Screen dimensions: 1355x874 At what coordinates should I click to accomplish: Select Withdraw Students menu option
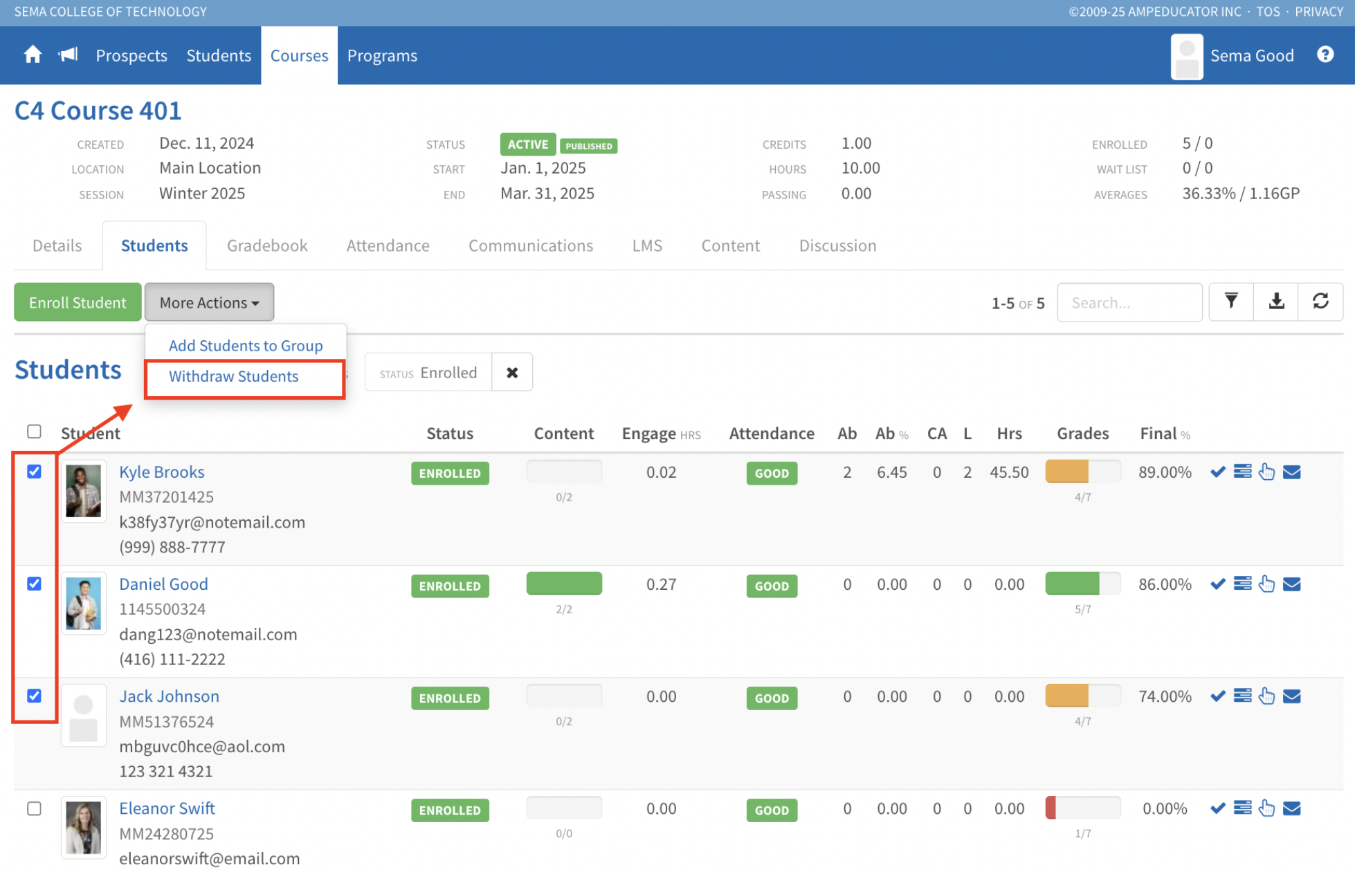[x=234, y=377]
